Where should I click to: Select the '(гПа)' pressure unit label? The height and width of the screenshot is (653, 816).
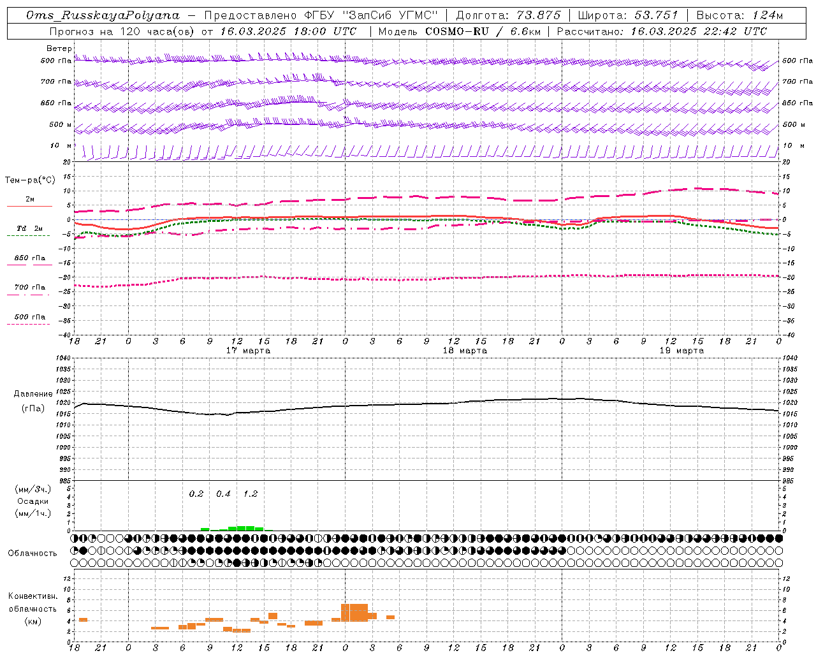33,408
